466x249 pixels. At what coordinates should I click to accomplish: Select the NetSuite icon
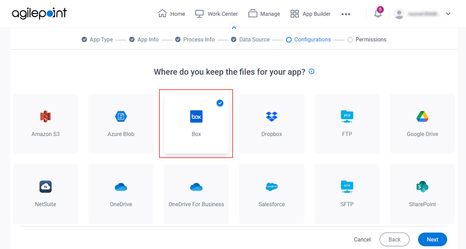click(46, 187)
